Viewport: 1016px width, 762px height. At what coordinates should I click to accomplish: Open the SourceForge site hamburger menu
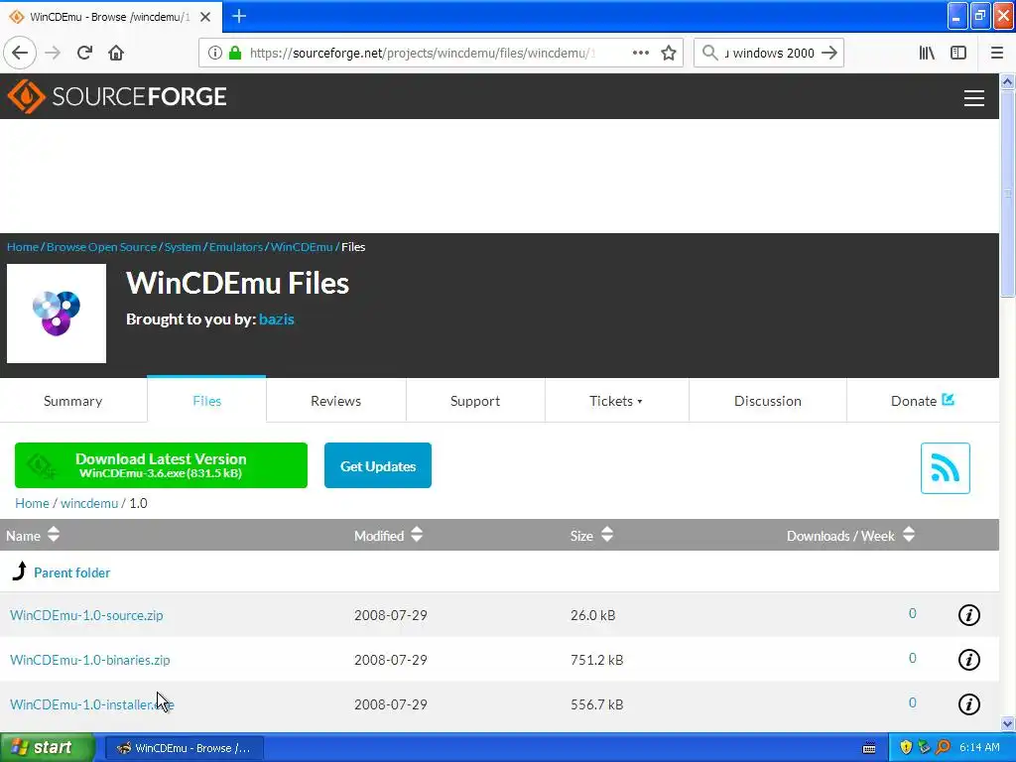coord(974,98)
